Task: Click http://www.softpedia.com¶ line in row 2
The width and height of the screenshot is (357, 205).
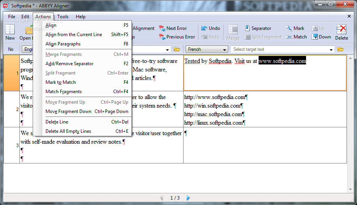Action: click(216, 97)
